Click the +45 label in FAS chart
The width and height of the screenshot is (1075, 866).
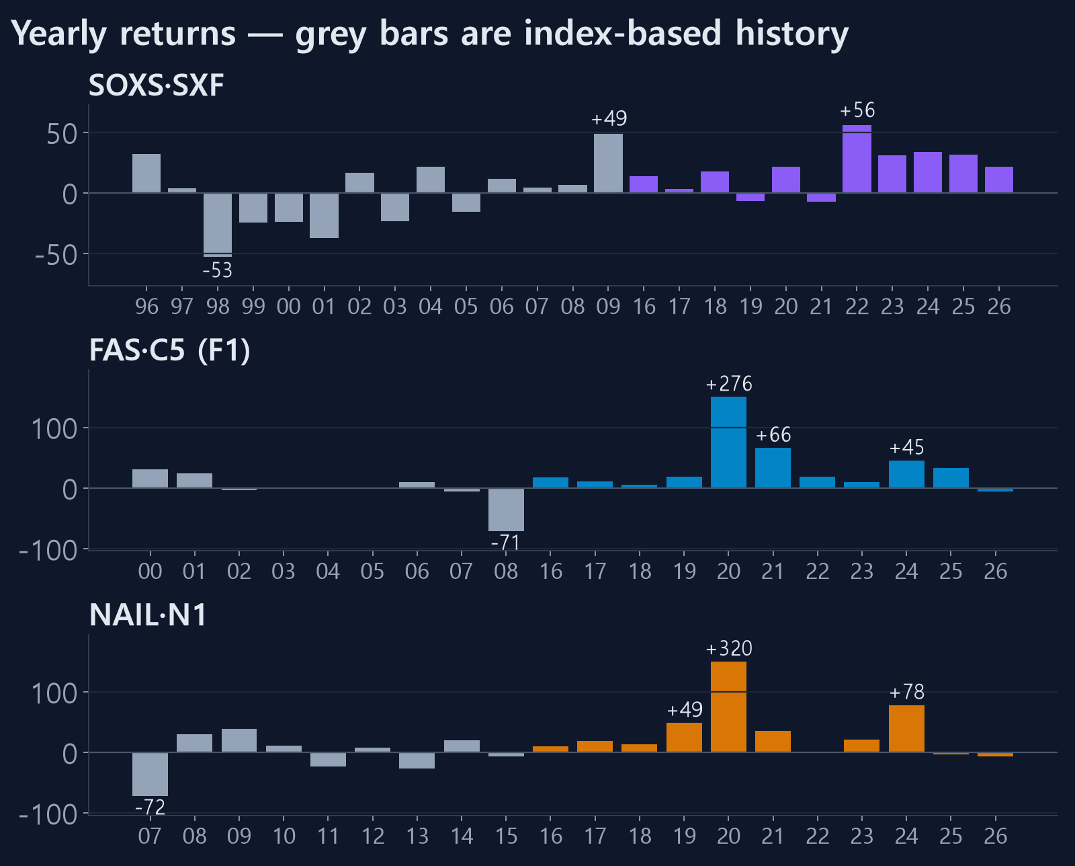tap(906, 448)
